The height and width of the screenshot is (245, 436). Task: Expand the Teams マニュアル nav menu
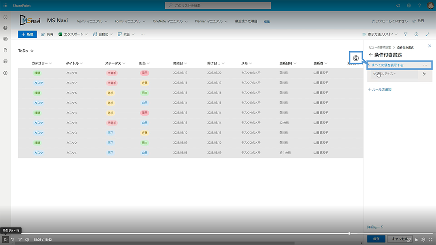click(x=92, y=21)
